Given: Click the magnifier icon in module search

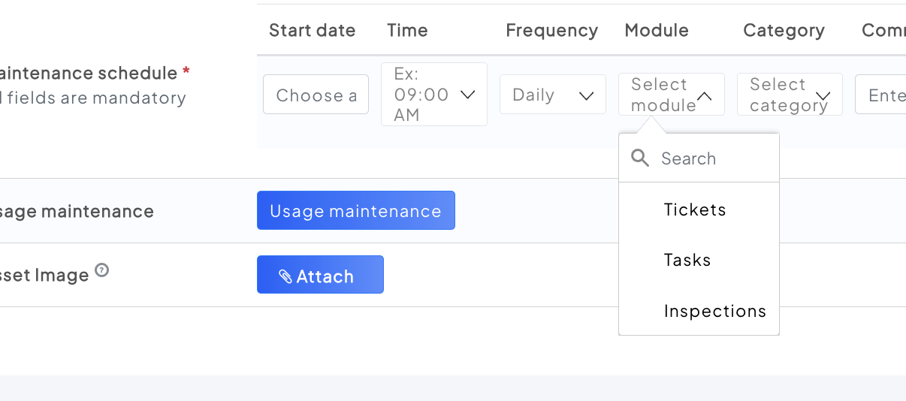Looking at the screenshot, I should tap(640, 158).
